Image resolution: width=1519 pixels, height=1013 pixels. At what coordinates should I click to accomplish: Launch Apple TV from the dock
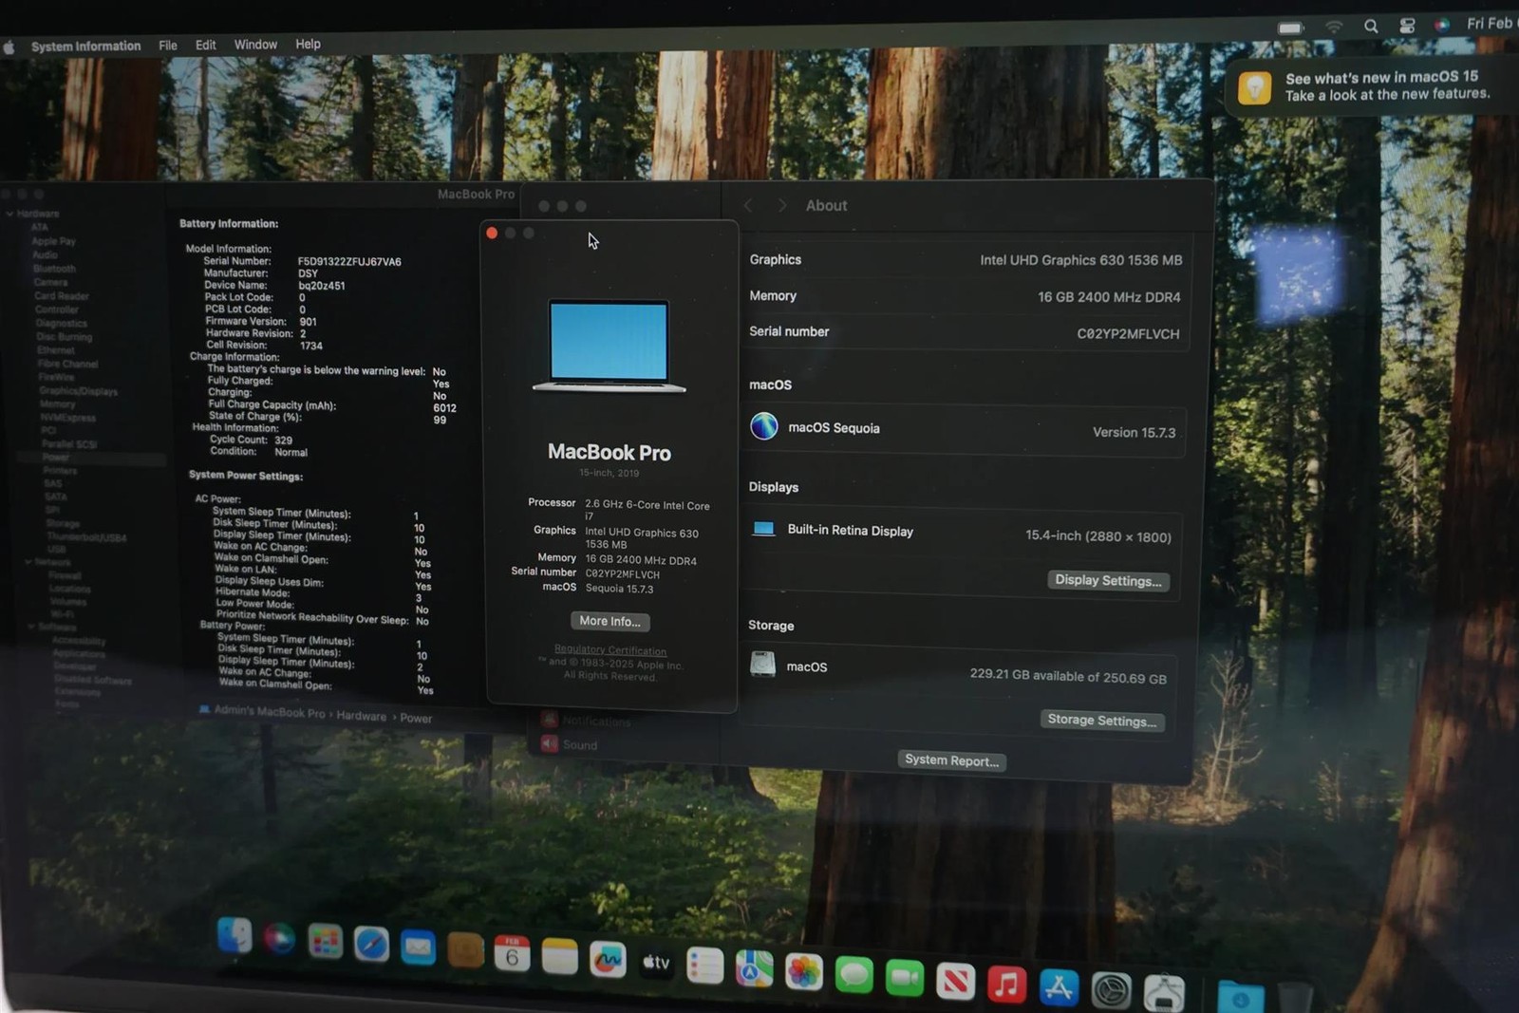tap(656, 963)
